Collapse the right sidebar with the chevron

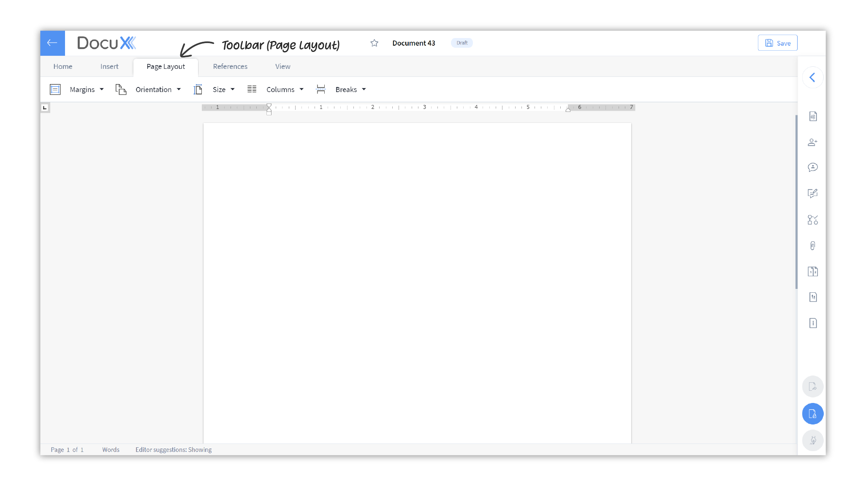[x=812, y=77]
